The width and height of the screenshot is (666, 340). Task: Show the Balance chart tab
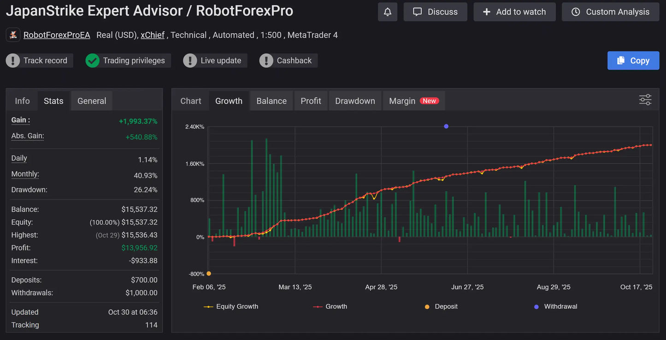[271, 101]
